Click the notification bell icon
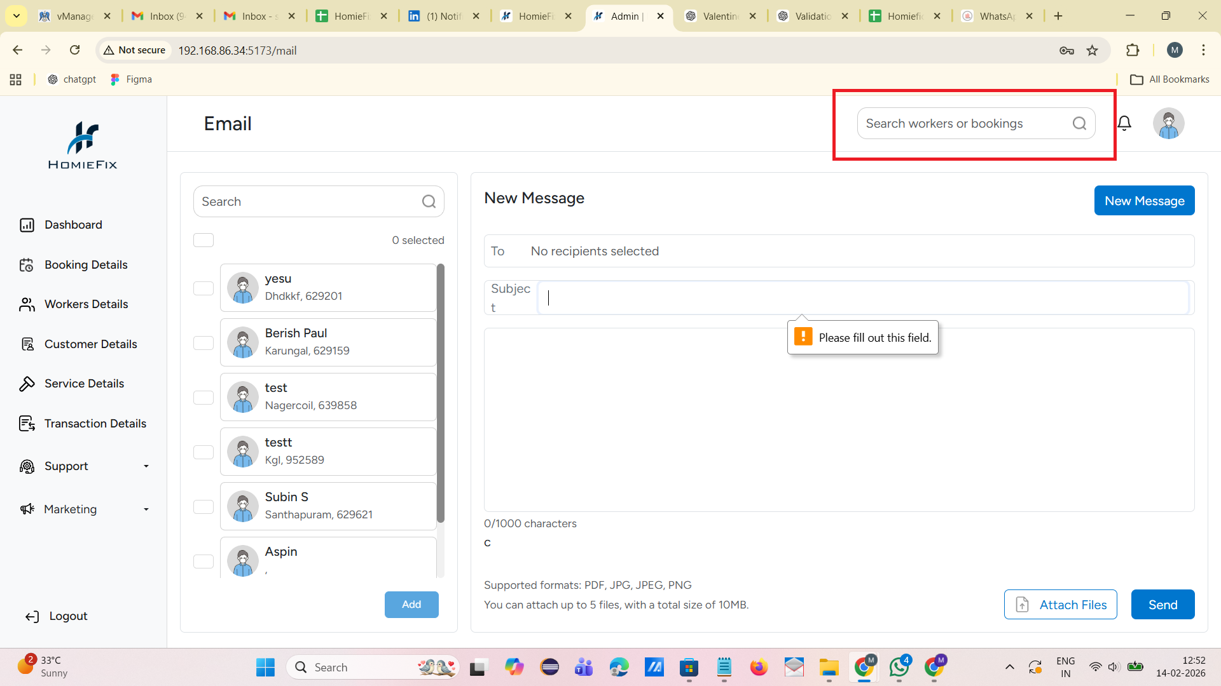1221x686 pixels. point(1124,123)
